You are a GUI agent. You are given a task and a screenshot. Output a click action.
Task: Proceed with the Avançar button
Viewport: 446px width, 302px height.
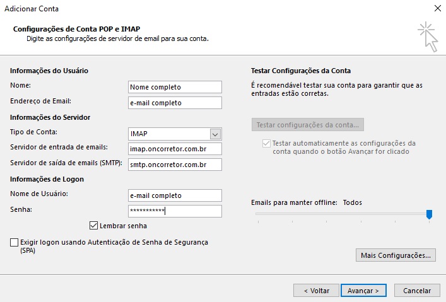coord(363,291)
